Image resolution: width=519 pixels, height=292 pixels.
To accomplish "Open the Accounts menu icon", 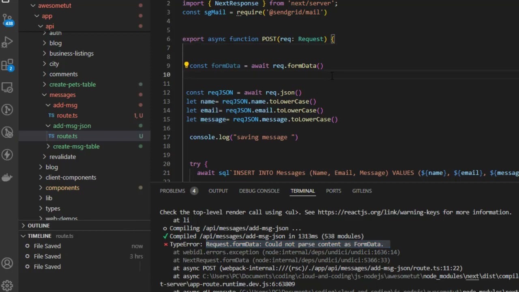I will point(7,264).
